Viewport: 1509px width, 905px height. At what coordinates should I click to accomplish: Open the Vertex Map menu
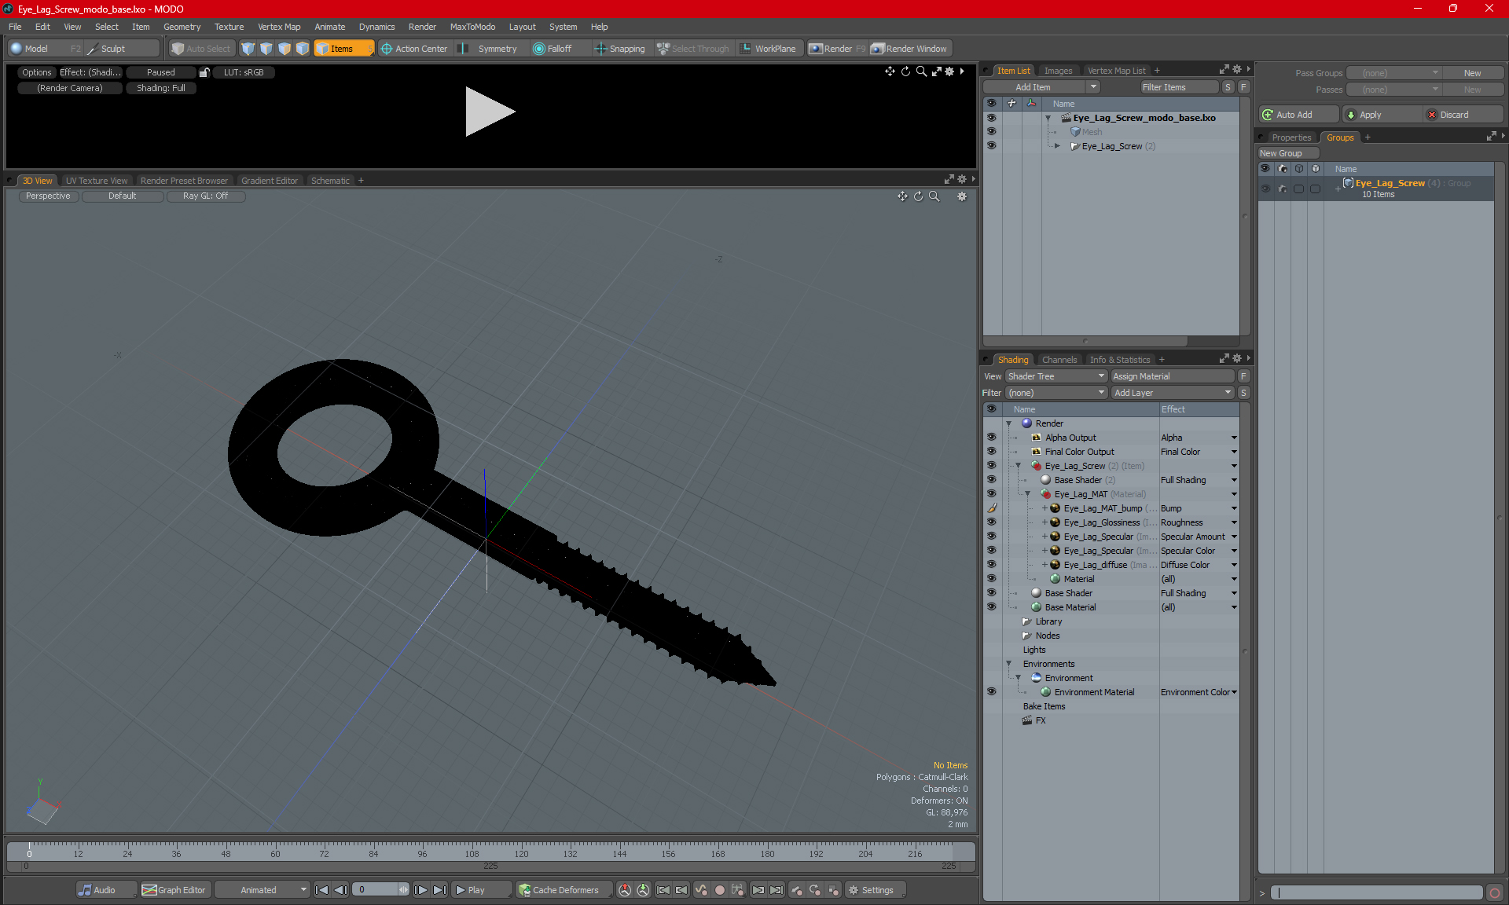coord(279,27)
